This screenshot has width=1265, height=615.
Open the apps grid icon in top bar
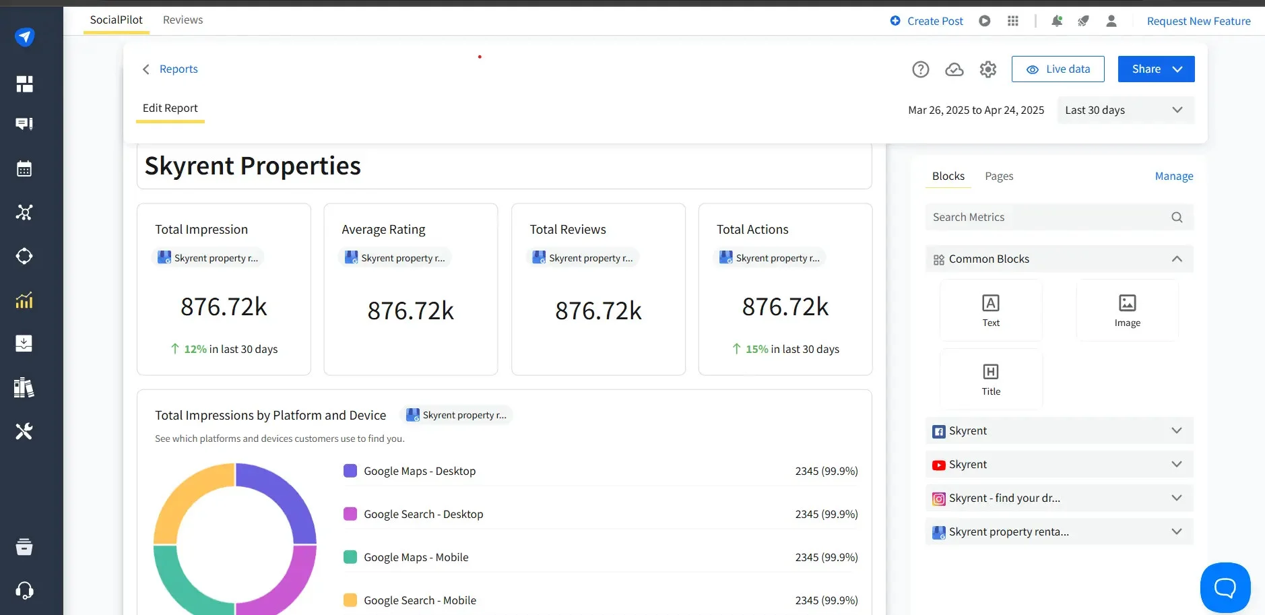[x=1014, y=21]
